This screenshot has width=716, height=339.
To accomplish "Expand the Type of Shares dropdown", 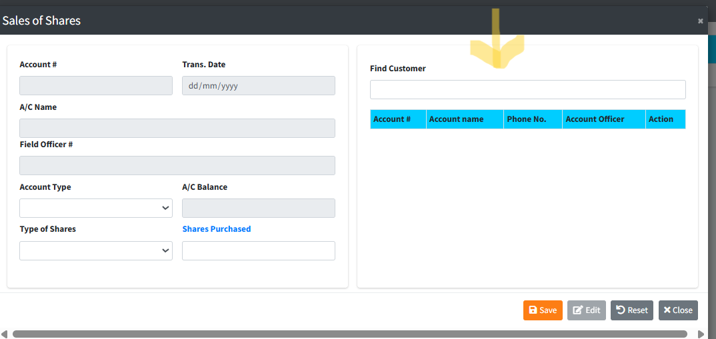I will coord(96,250).
